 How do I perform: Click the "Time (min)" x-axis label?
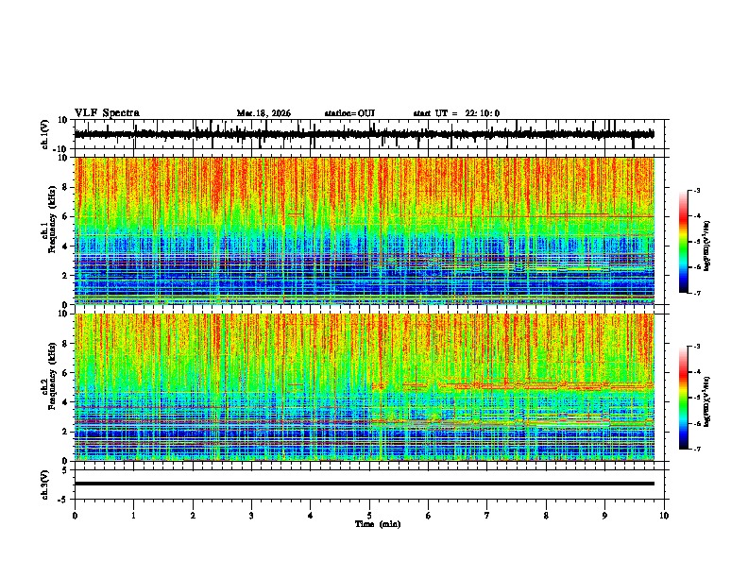[x=378, y=524]
